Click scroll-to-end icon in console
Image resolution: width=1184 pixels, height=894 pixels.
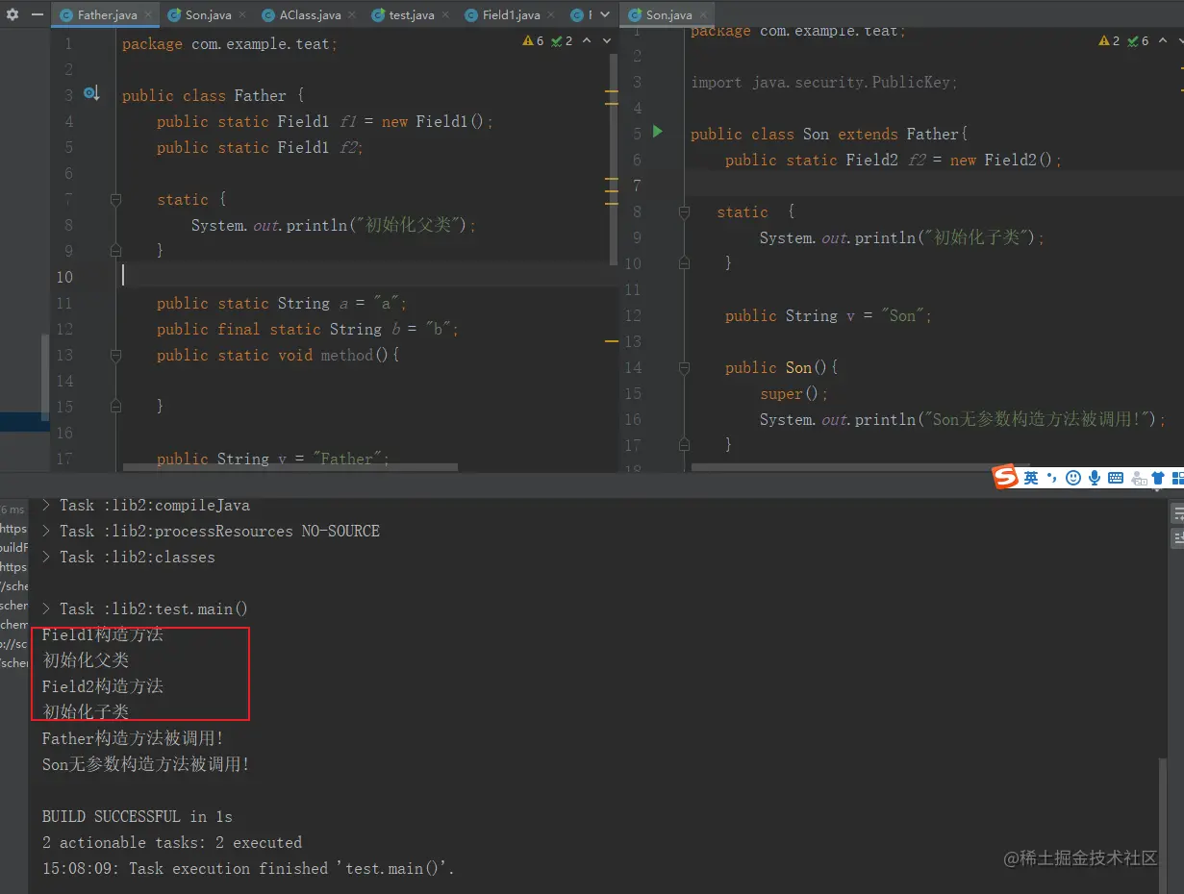pyautogui.click(x=1177, y=538)
